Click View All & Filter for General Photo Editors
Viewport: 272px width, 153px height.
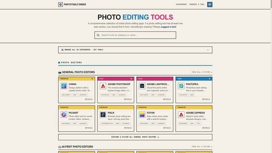click(x=202, y=72)
